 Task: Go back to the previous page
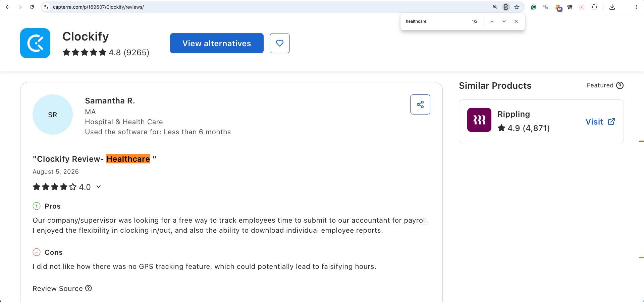(x=8, y=7)
